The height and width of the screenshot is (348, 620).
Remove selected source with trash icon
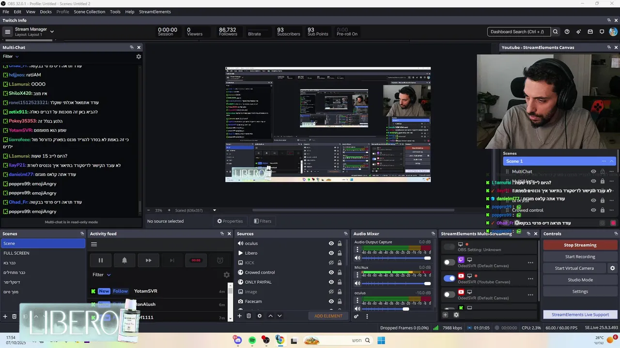248,316
